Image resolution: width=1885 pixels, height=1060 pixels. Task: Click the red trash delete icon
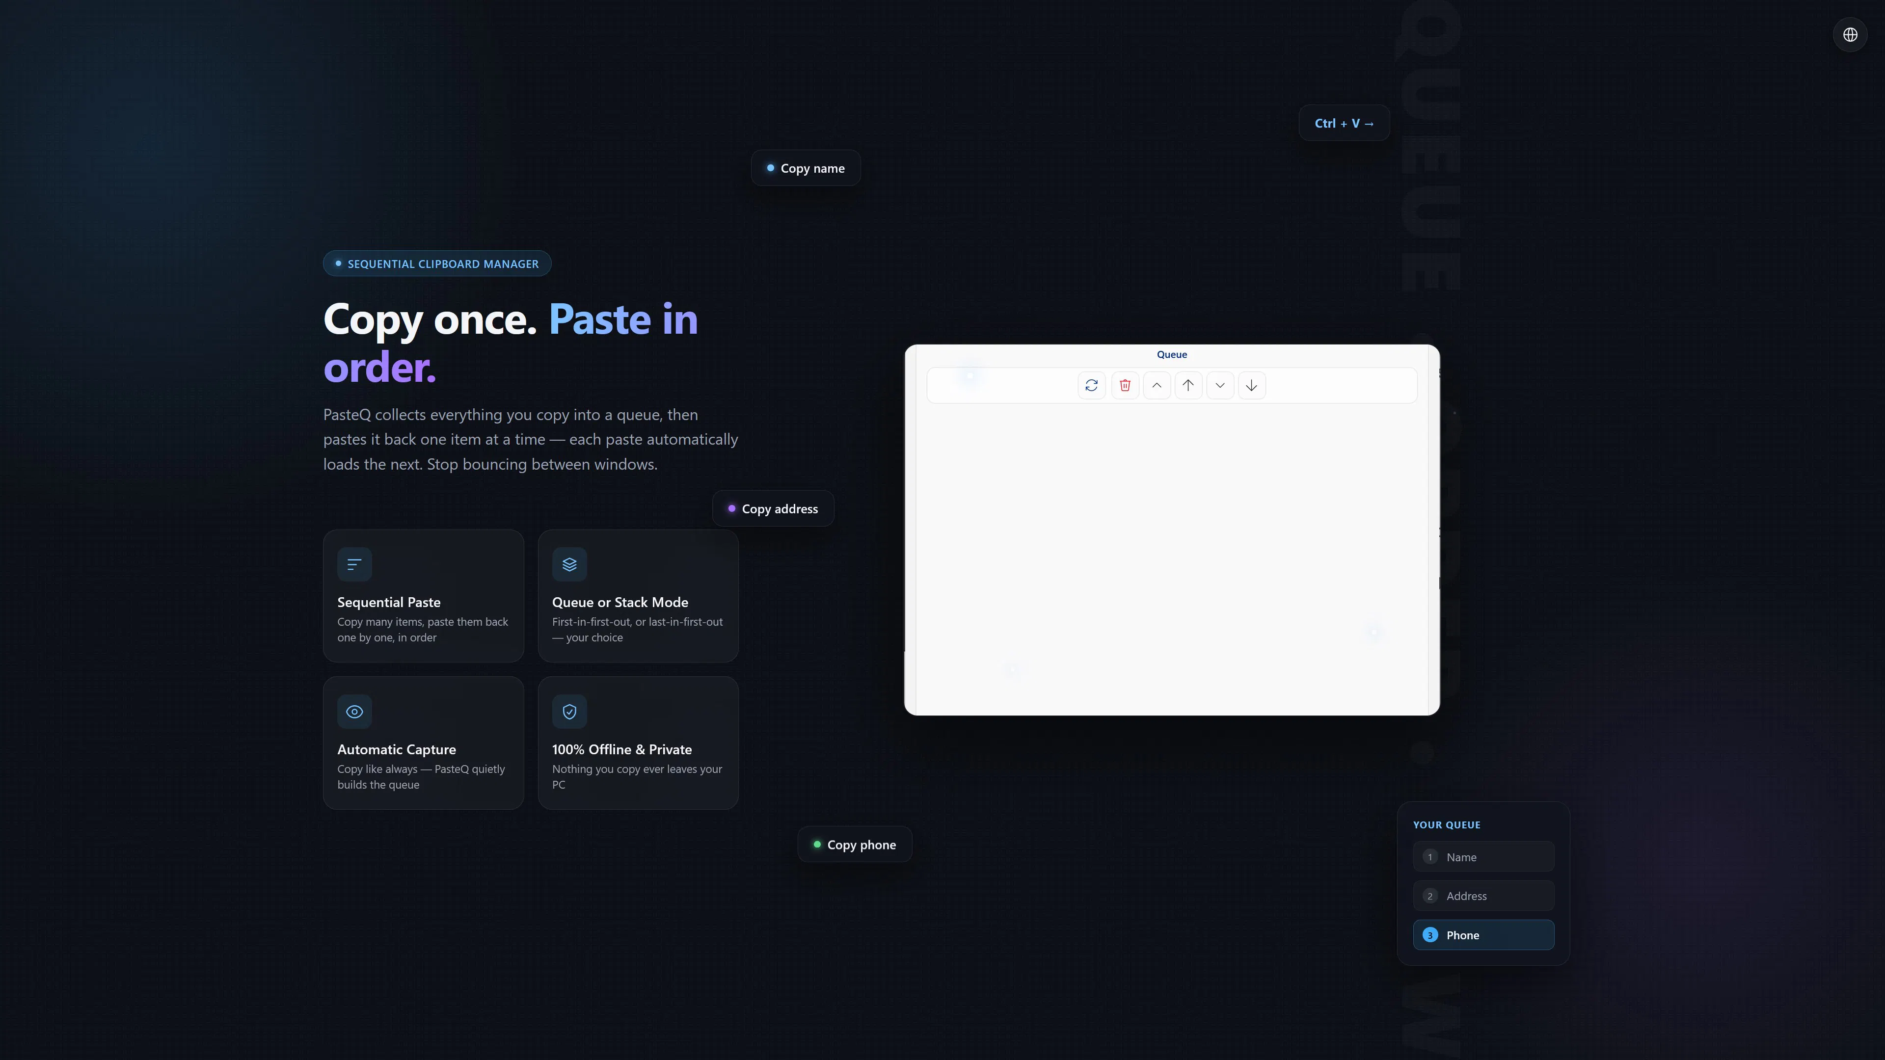pos(1125,386)
